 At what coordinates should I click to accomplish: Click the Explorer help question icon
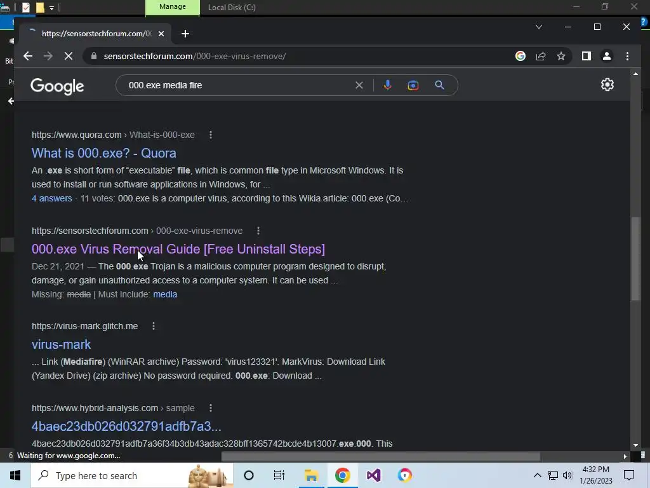pyautogui.click(x=645, y=22)
